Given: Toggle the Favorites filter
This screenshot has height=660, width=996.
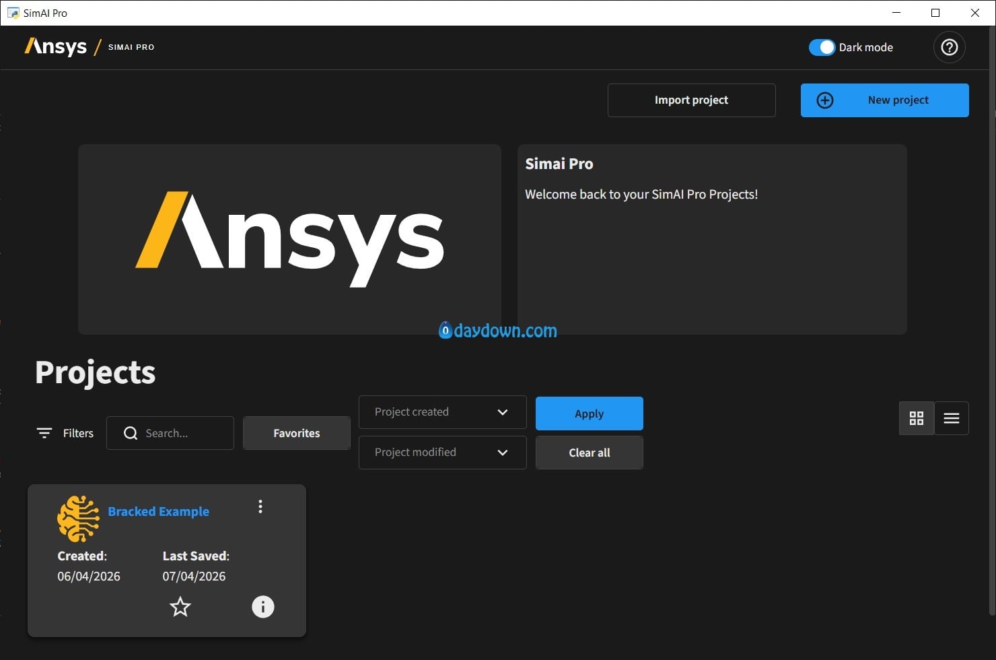Looking at the screenshot, I should (x=296, y=433).
